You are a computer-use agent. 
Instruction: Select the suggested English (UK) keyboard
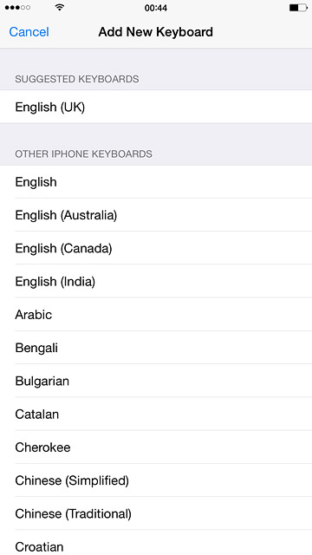pyautogui.click(x=156, y=107)
